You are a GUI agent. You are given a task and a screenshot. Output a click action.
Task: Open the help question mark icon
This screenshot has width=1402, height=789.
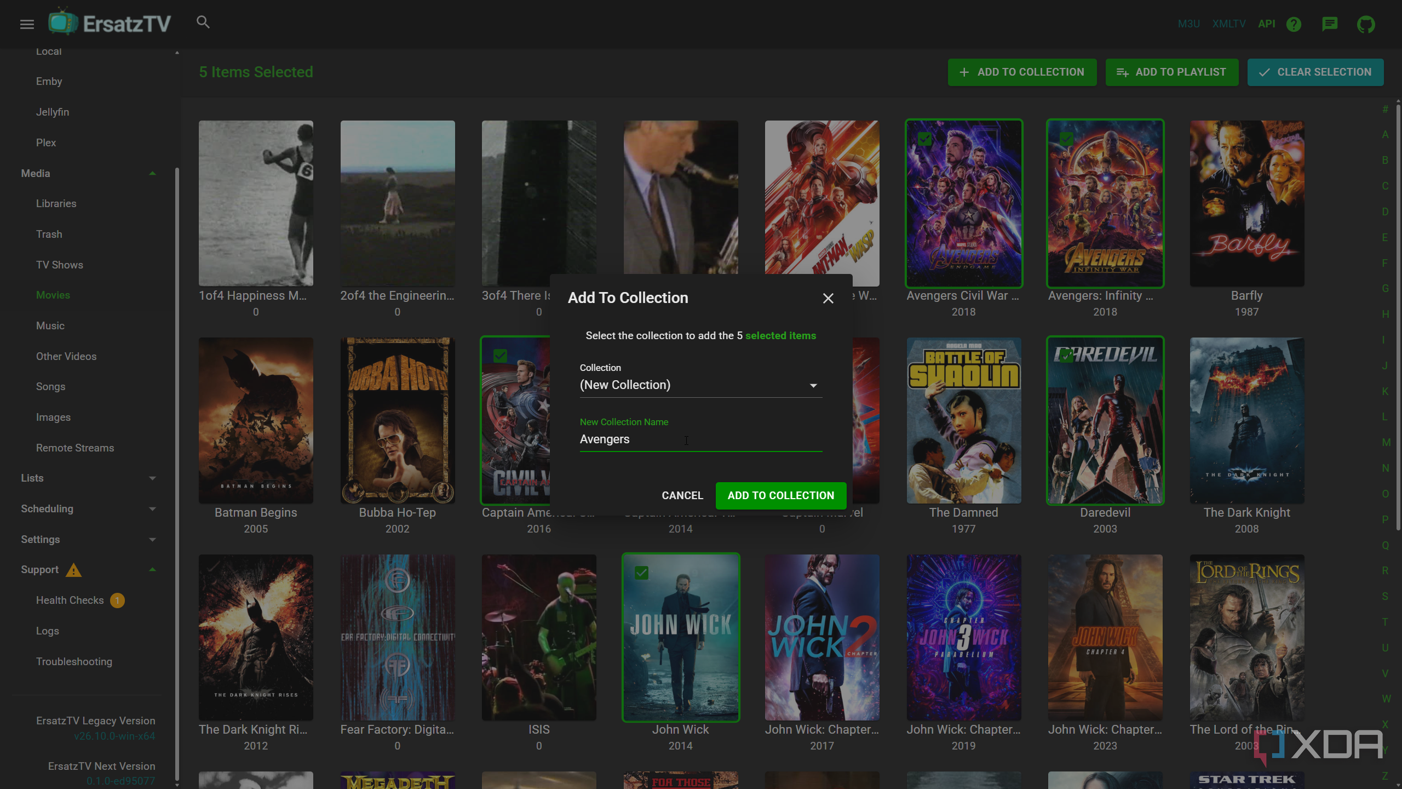coord(1294,24)
